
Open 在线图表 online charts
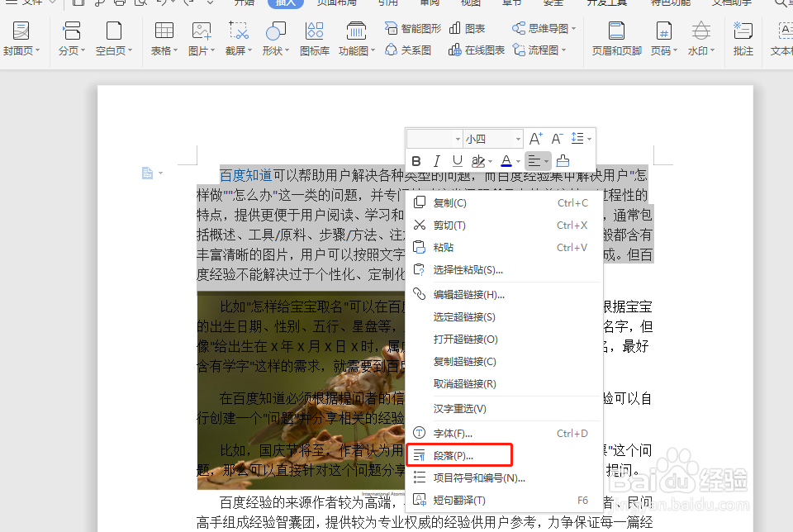[477, 50]
